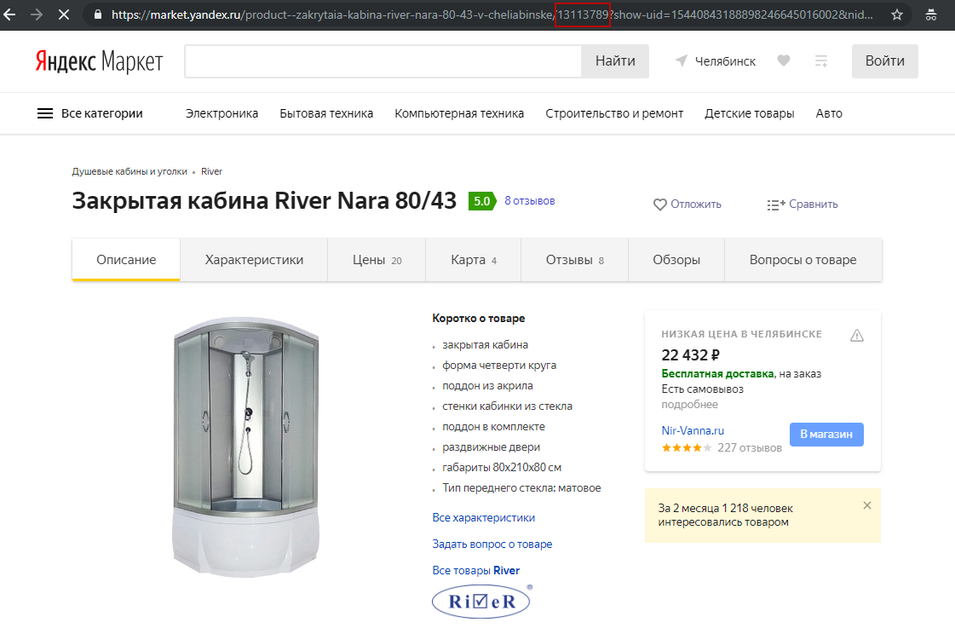Open comparison list icon in header

pyautogui.click(x=821, y=60)
